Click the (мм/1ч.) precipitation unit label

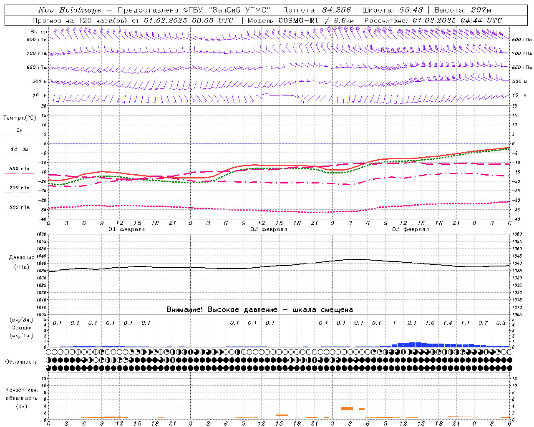tap(22, 336)
